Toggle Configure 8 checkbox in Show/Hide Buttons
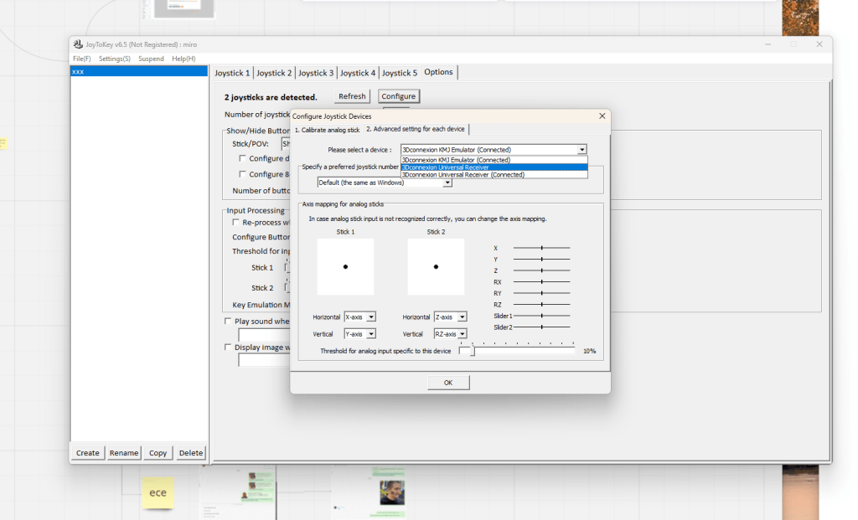This screenshot has width=858, height=520. [242, 174]
